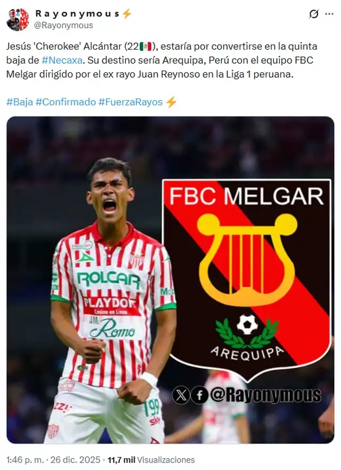This screenshot has width=341, height=470.
Task: Click the Grok slashed-circle icon
Action: tap(314, 14)
